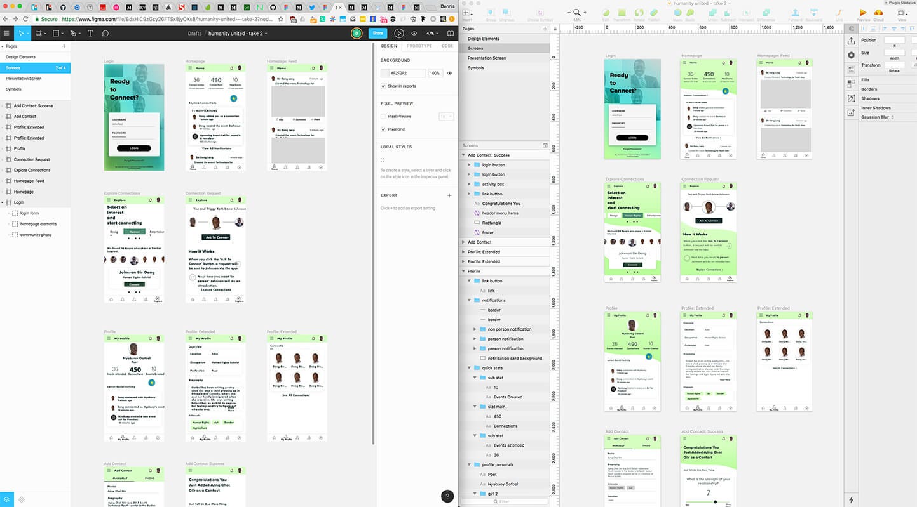Open the Comment tool in Figma

pyautogui.click(x=106, y=33)
